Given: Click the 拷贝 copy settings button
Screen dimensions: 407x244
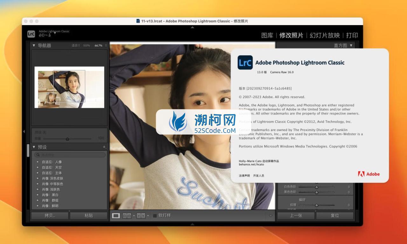Looking at the screenshot, I should pyautogui.click(x=50, y=215).
